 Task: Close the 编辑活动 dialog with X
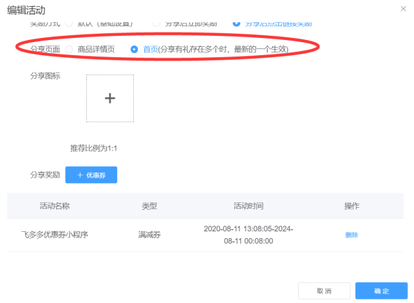pos(403,8)
